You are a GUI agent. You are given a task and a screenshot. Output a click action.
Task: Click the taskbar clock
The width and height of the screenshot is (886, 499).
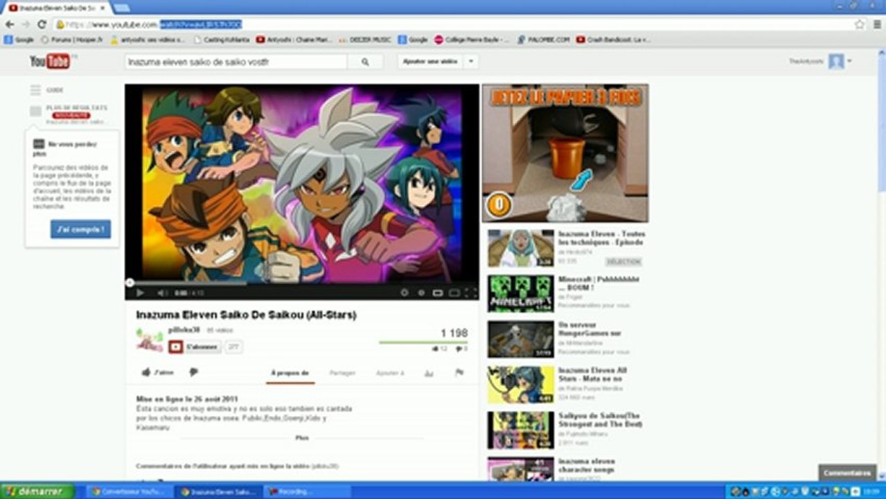pos(870,491)
